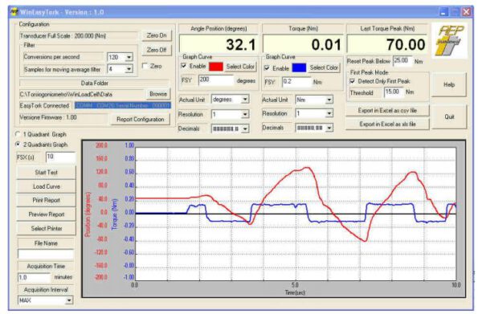Click the red angle curve color swatch

[216, 67]
